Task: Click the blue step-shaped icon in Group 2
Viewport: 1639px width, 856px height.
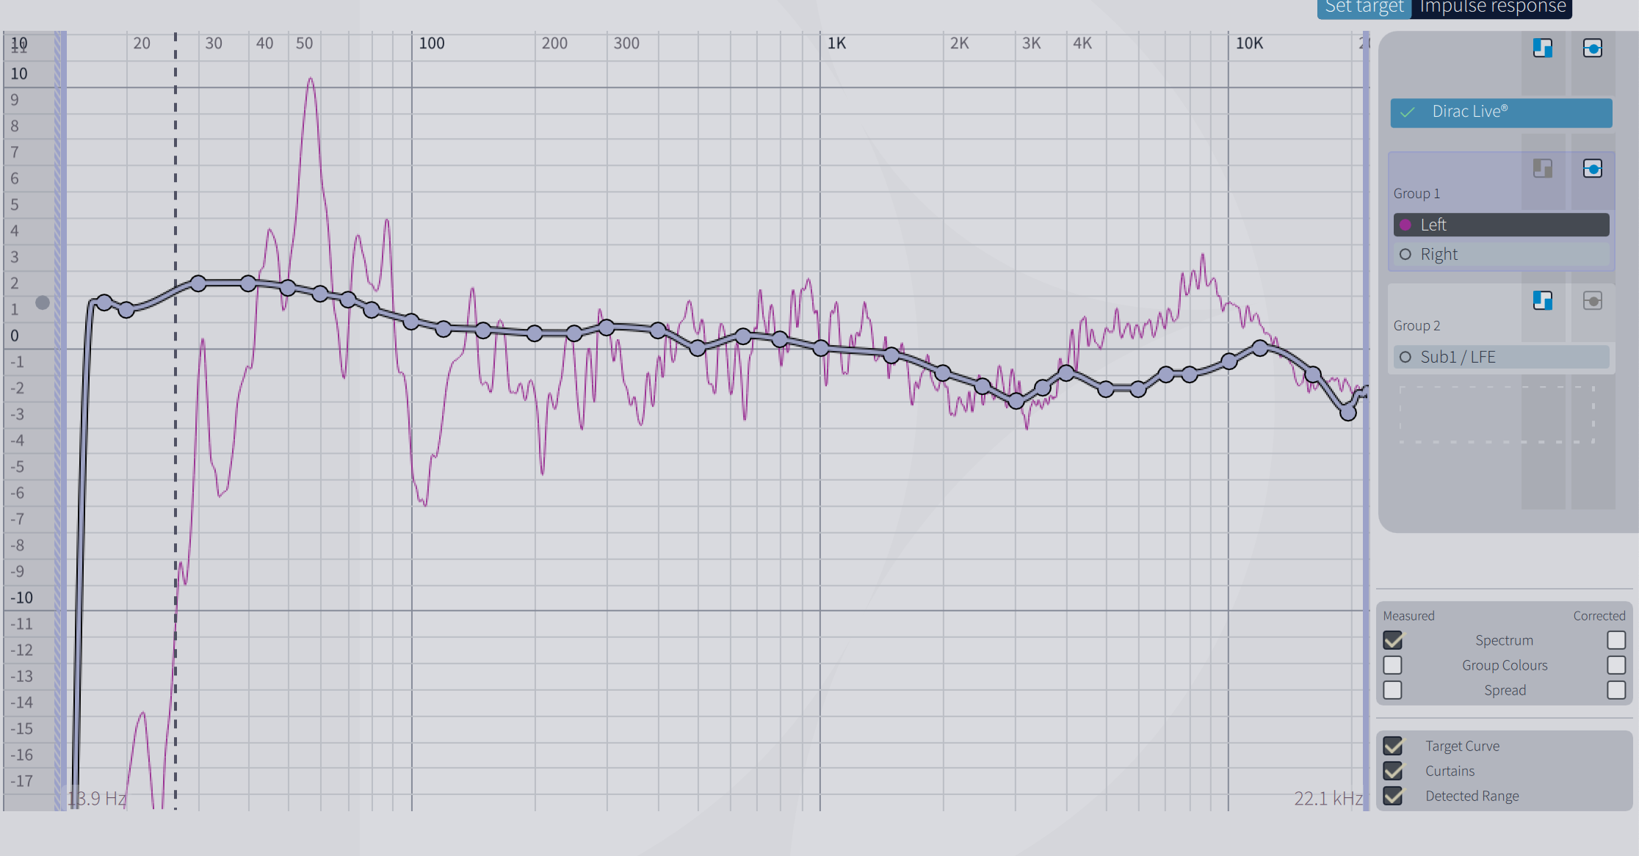Action: click(1542, 300)
